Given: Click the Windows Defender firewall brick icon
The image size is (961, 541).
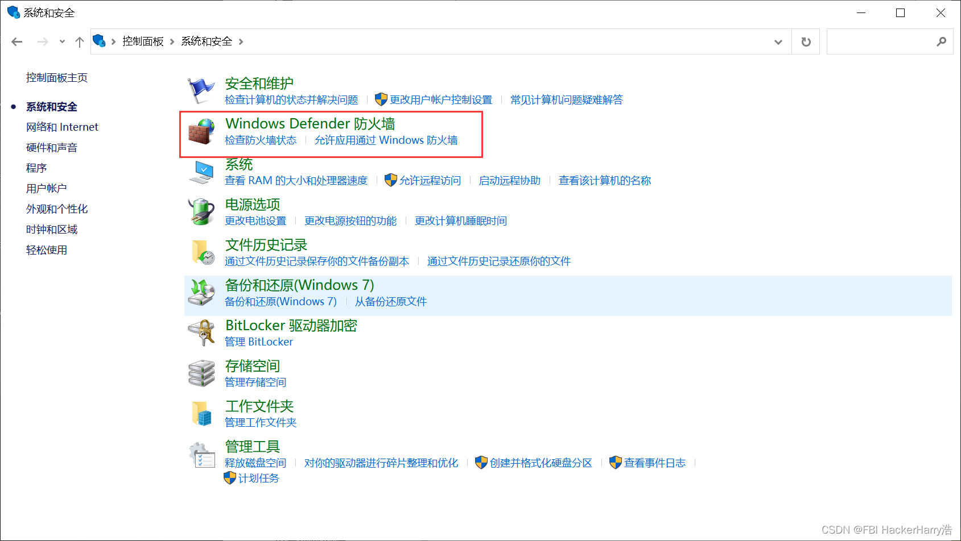Looking at the screenshot, I should pos(201,132).
